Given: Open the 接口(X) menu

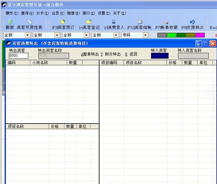Looking at the screenshot, I should pos(89,13).
